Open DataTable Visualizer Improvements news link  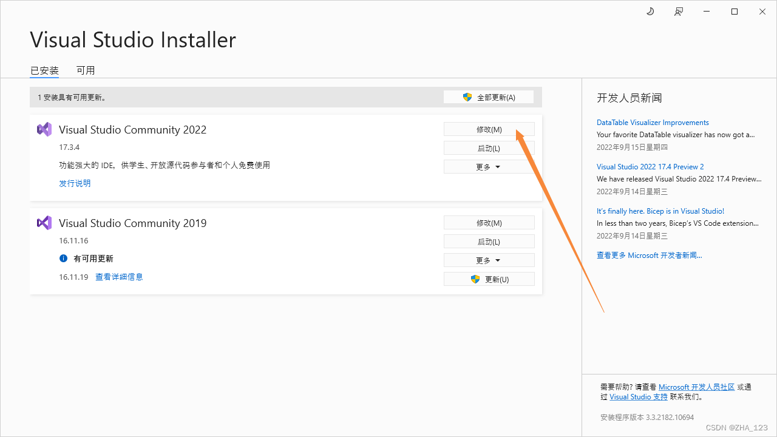653,123
